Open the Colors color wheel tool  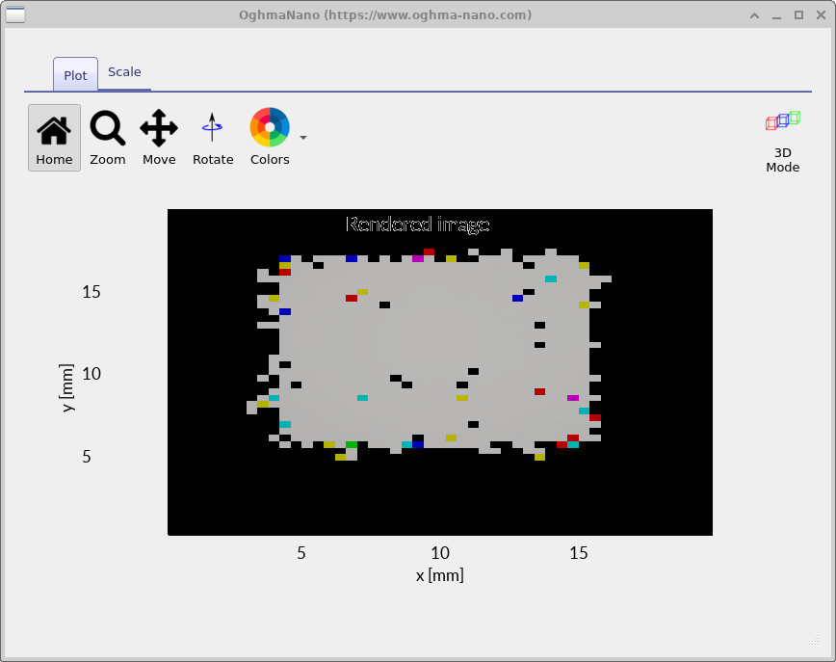[x=269, y=135]
